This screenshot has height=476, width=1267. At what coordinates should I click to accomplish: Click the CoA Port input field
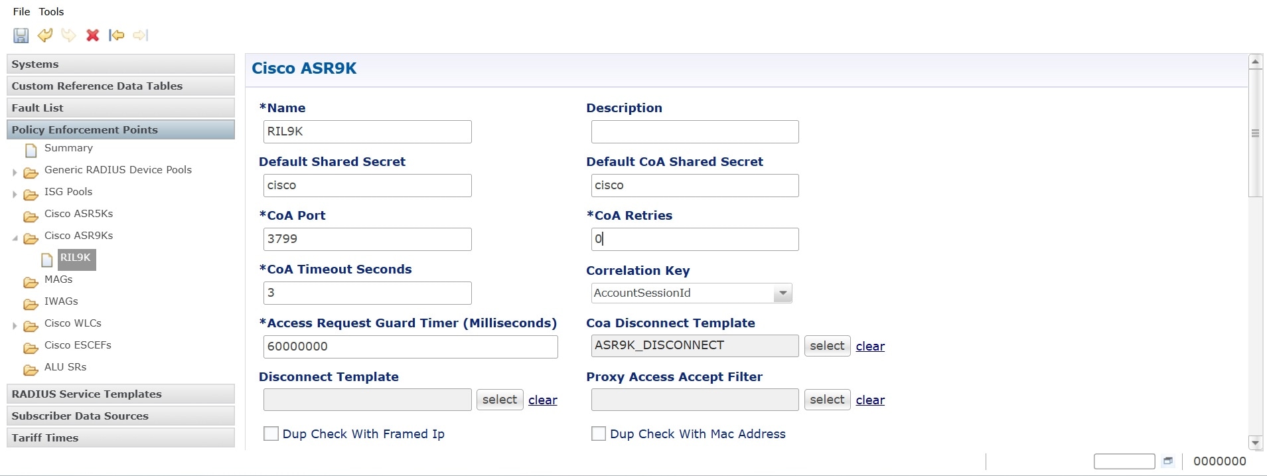(x=367, y=239)
